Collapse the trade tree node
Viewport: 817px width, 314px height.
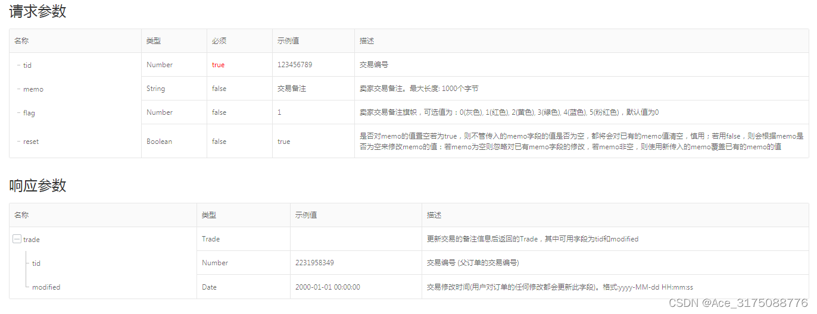pyautogui.click(x=17, y=239)
